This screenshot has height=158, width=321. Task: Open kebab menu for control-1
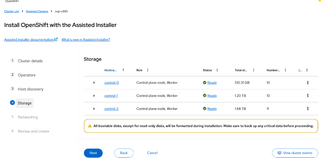[308, 96]
